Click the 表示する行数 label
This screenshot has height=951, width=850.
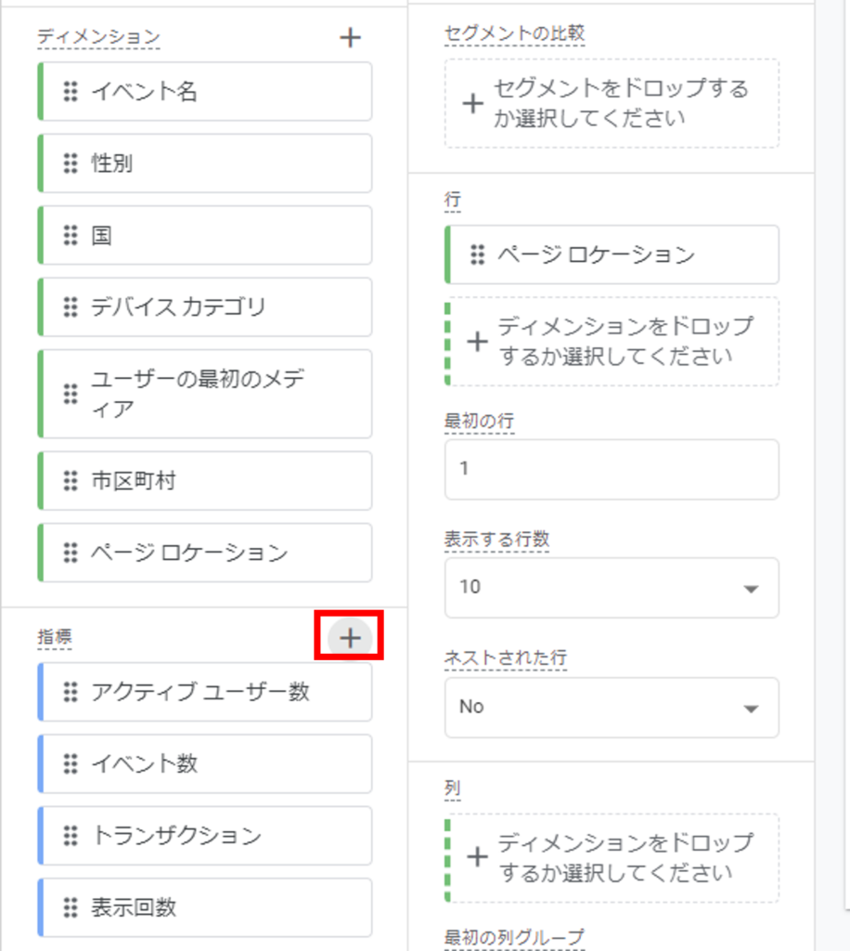[496, 540]
